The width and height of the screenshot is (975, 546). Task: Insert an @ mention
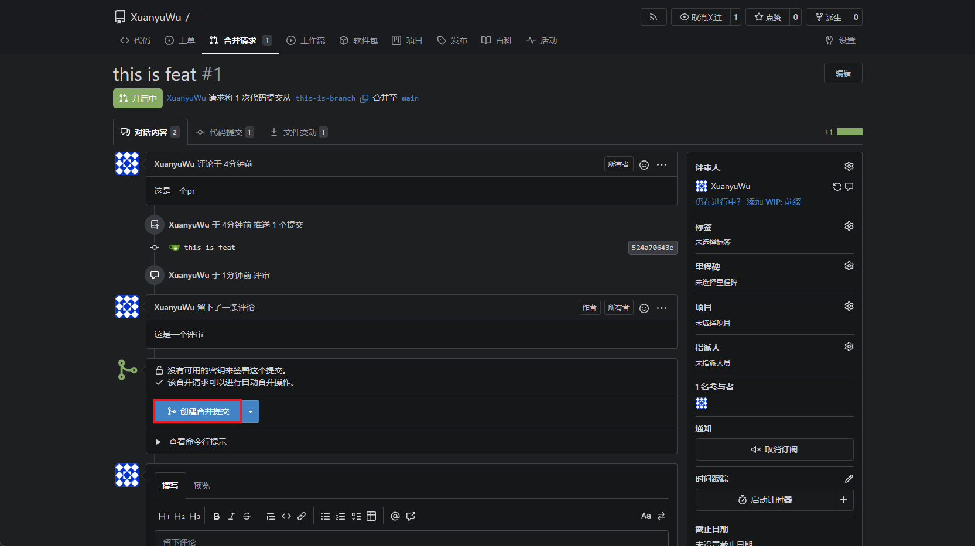coord(395,516)
